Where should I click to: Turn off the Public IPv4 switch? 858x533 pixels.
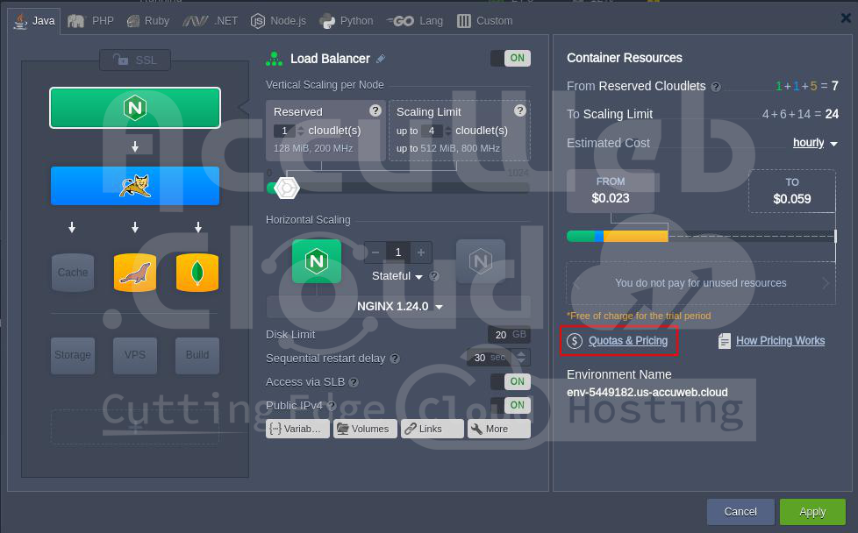click(x=510, y=405)
